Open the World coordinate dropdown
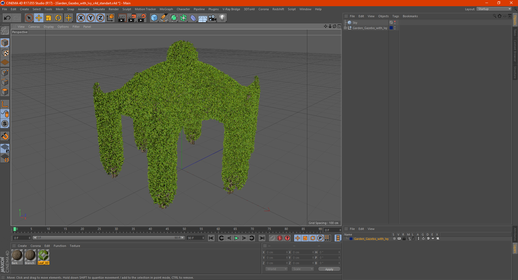The image size is (518, 280). pyautogui.click(x=277, y=269)
